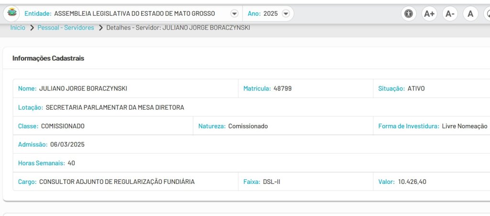The image size is (490, 216).
Task: Select the Assembleia Legislativa entity name field
Action: 134,13
